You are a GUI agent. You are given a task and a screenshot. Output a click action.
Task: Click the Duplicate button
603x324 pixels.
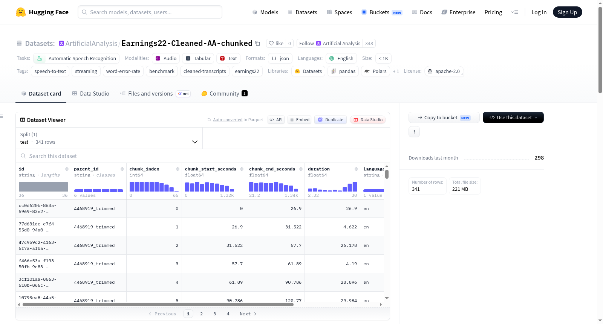[x=331, y=120]
